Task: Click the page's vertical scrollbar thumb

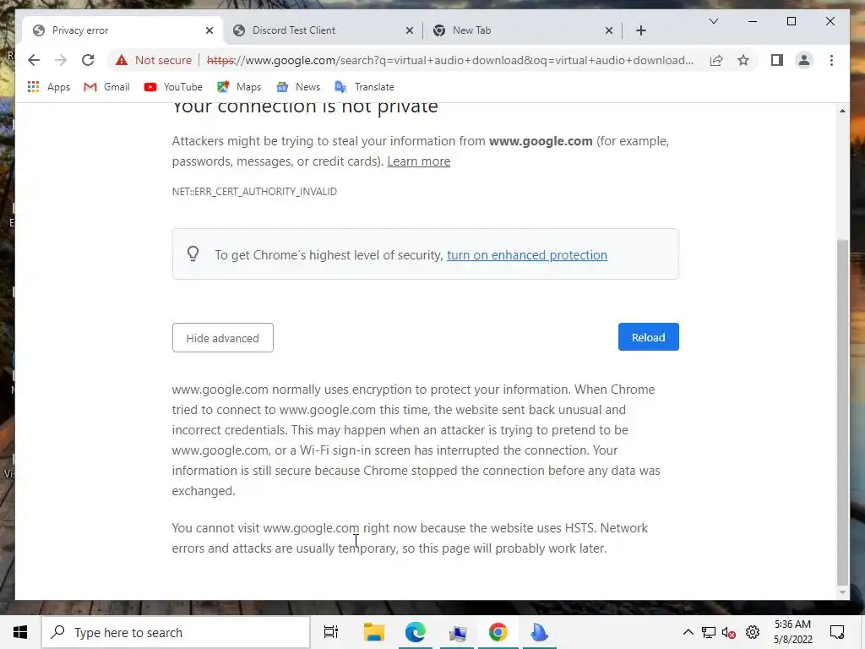Action: point(842,412)
